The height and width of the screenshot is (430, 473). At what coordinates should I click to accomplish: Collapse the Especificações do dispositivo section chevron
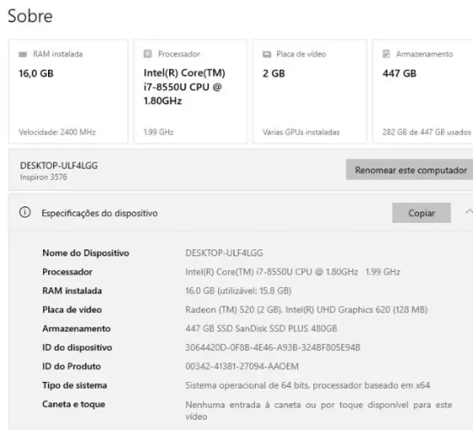tap(469, 212)
